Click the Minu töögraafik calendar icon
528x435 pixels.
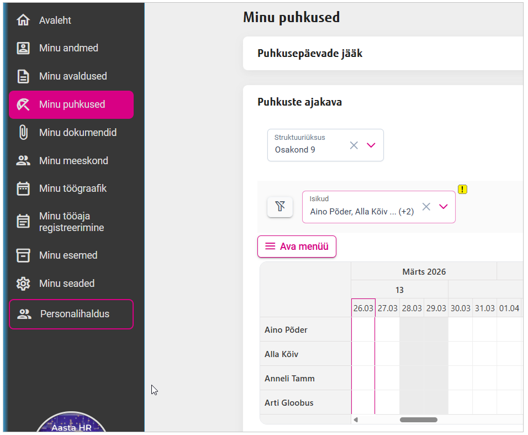[x=23, y=188]
